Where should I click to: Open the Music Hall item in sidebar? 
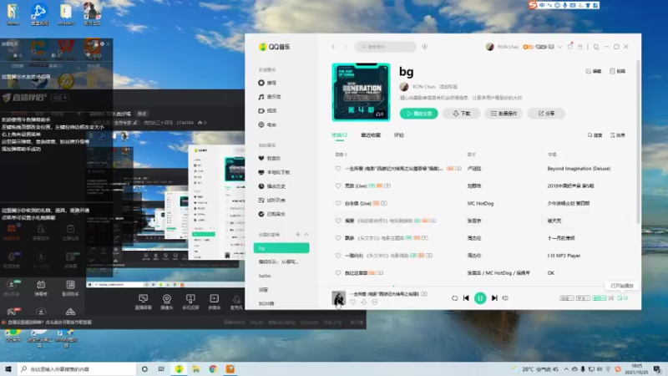pos(270,97)
